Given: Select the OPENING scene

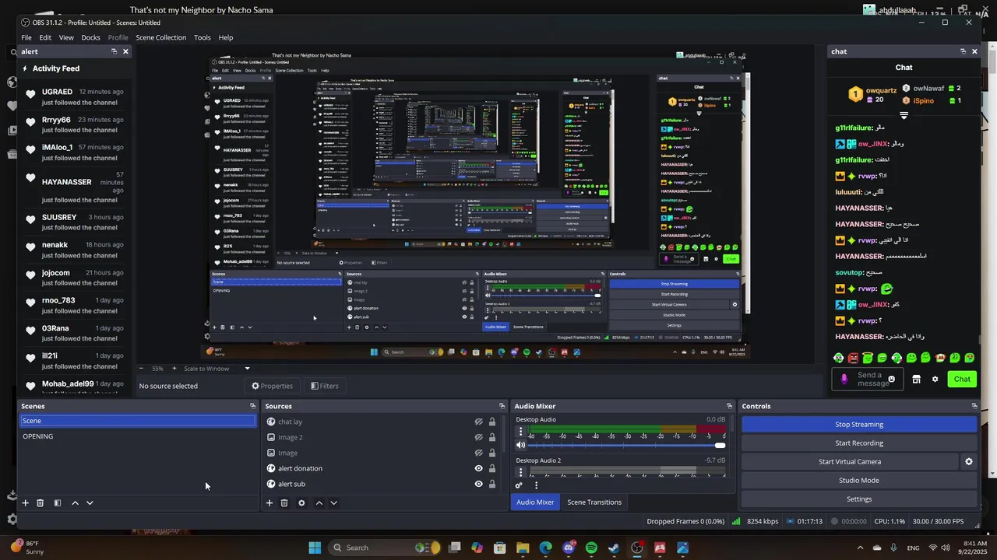Looking at the screenshot, I should (137, 436).
